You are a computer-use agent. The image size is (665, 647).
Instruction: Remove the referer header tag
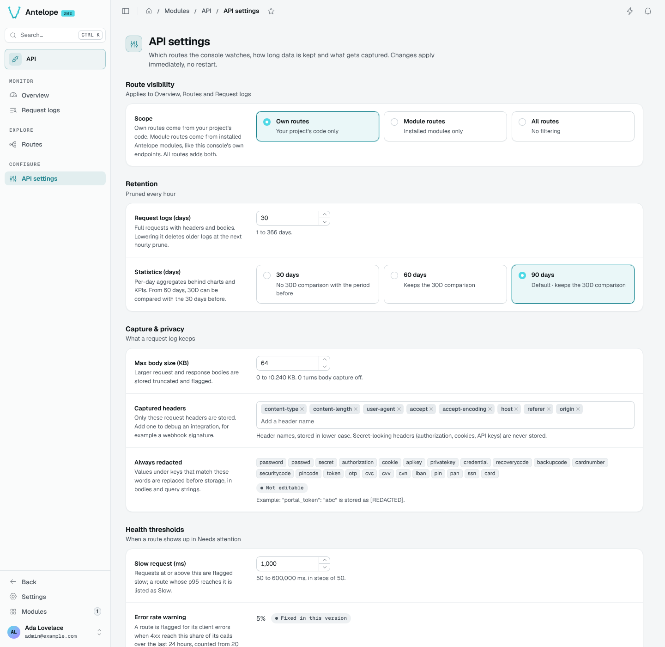tap(549, 409)
